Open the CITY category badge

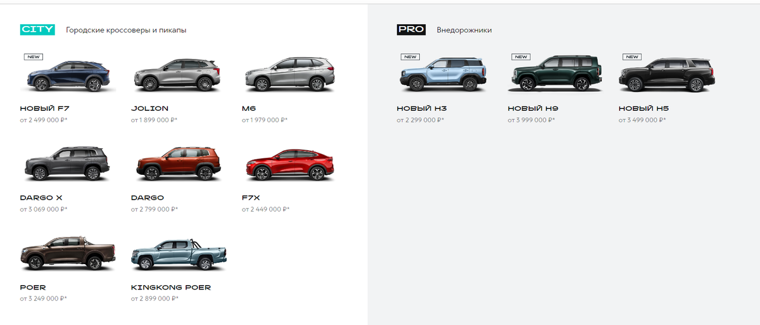pyautogui.click(x=37, y=30)
